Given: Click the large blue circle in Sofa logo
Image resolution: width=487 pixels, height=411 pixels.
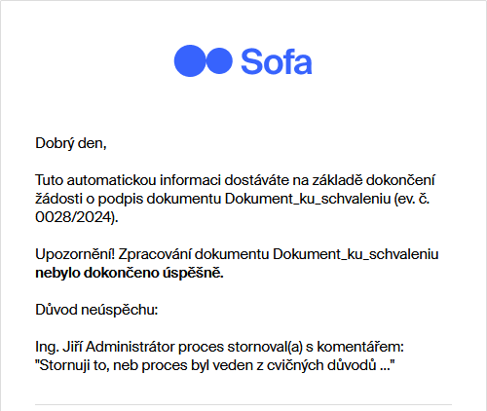Looking at the screenshot, I should click(x=190, y=60).
